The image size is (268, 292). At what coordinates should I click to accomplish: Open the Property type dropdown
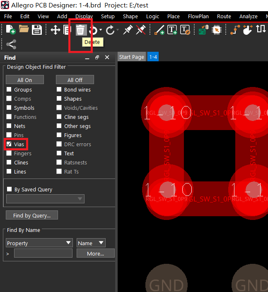pos(39,243)
